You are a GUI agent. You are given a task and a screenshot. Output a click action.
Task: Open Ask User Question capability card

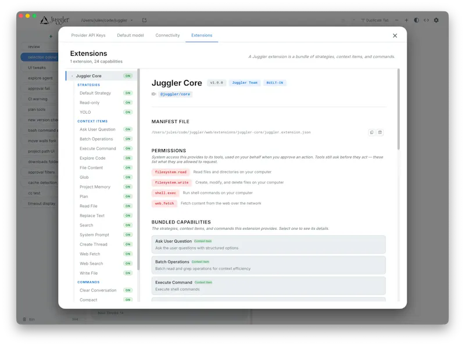pos(269,244)
